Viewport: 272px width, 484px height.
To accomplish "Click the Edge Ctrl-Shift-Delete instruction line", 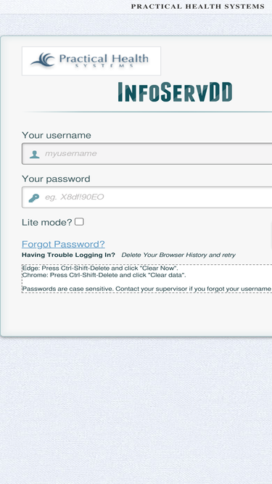I will tap(100, 268).
